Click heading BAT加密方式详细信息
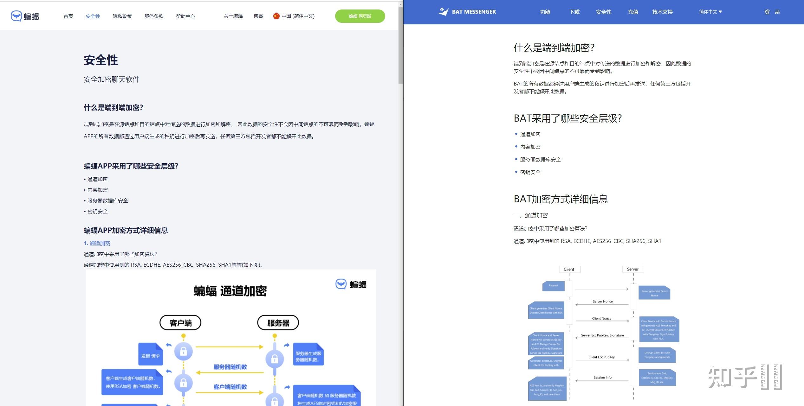804x406 pixels. click(561, 199)
